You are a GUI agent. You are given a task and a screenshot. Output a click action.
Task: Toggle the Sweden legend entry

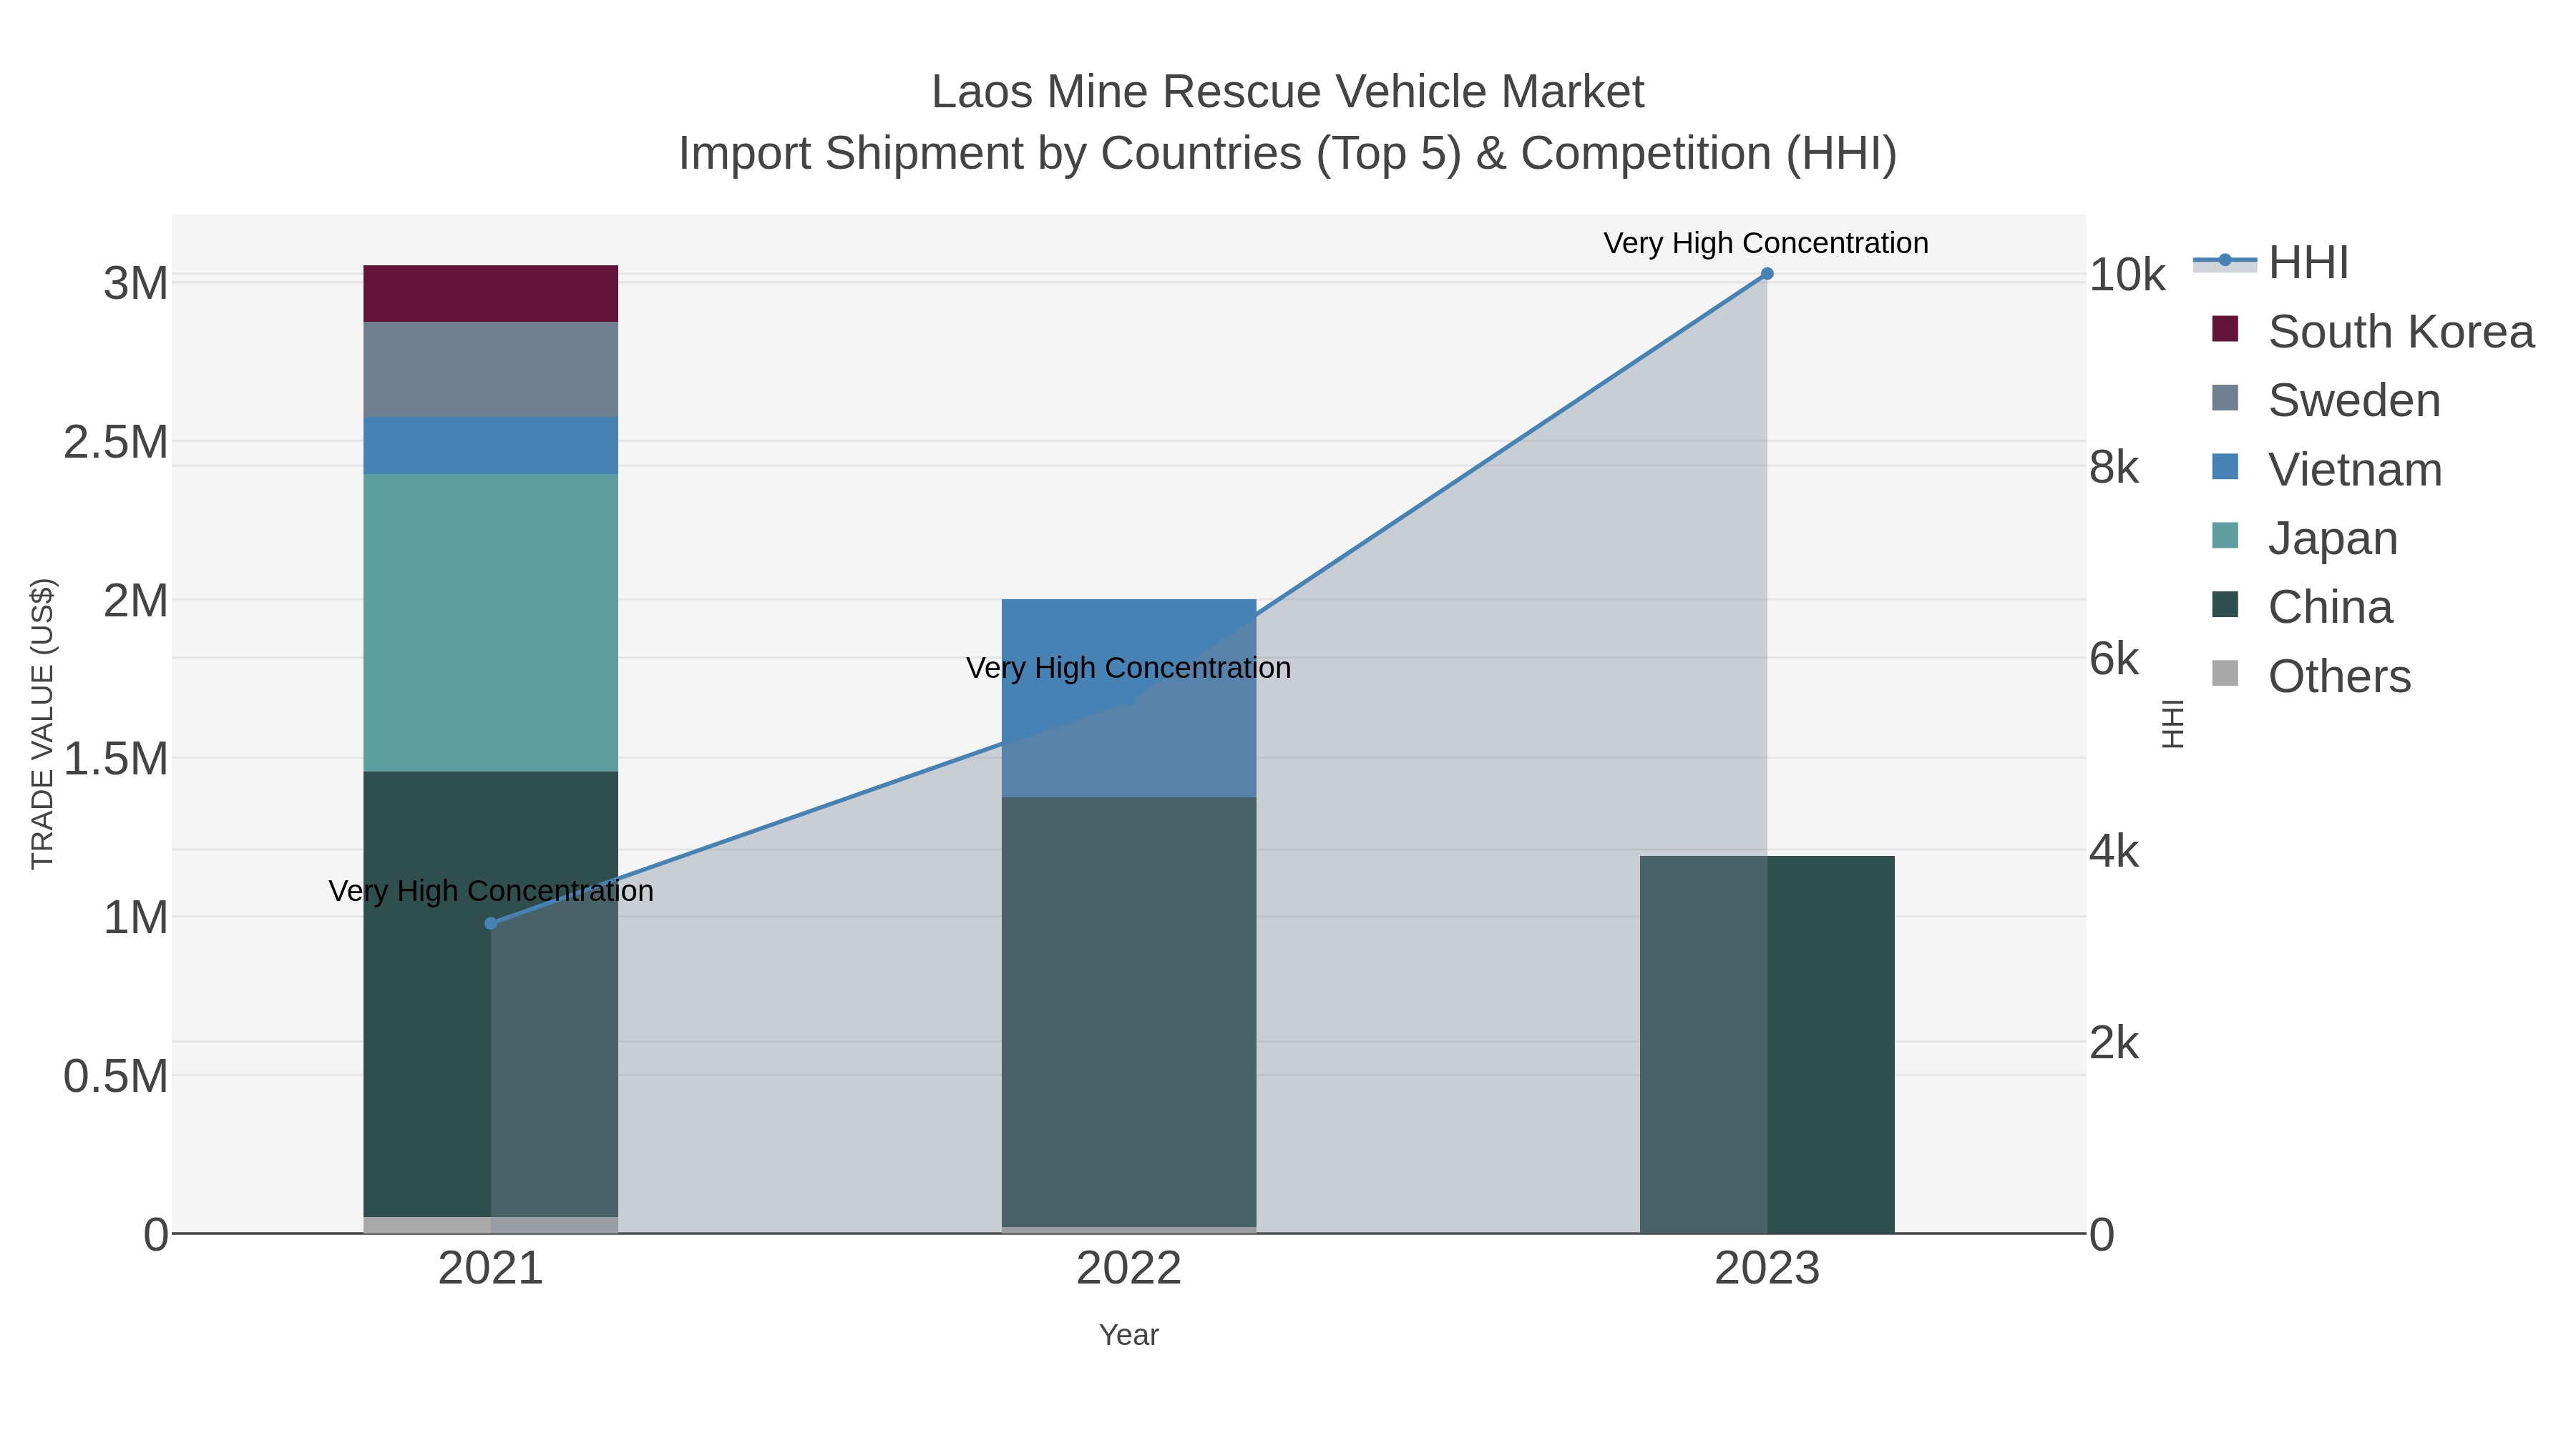[x=2326, y=400]
